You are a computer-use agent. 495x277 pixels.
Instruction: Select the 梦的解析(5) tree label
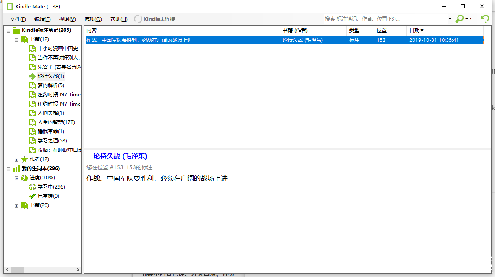[51, 85]
